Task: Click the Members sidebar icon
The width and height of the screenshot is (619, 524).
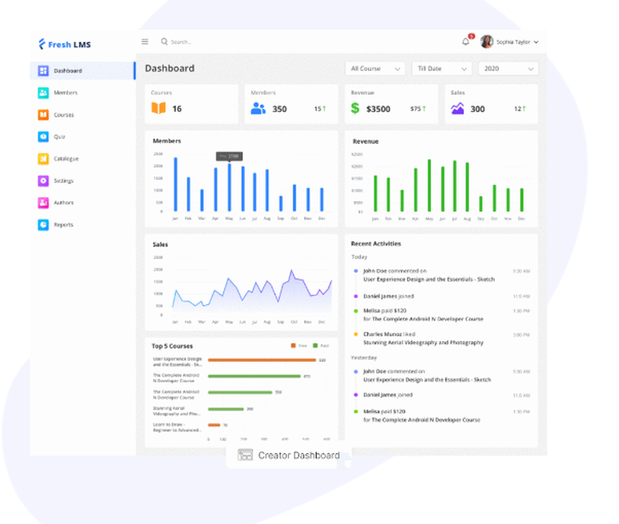Action: point(43,93)
